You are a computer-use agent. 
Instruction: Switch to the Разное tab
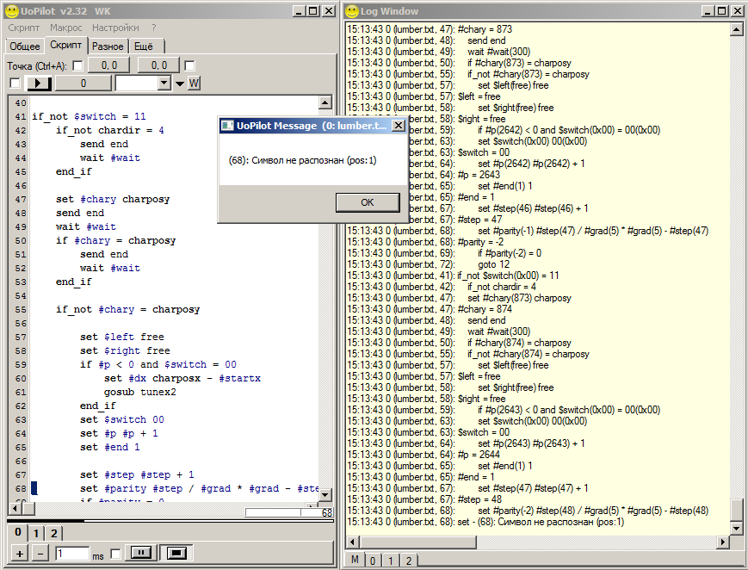coord(108,46)
